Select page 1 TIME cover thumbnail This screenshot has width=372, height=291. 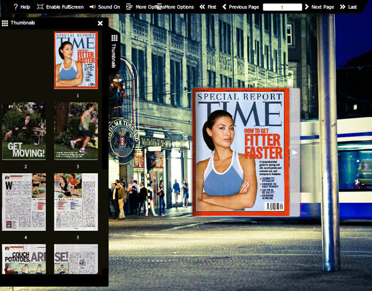pyautogui.click(x=76, y=60)
